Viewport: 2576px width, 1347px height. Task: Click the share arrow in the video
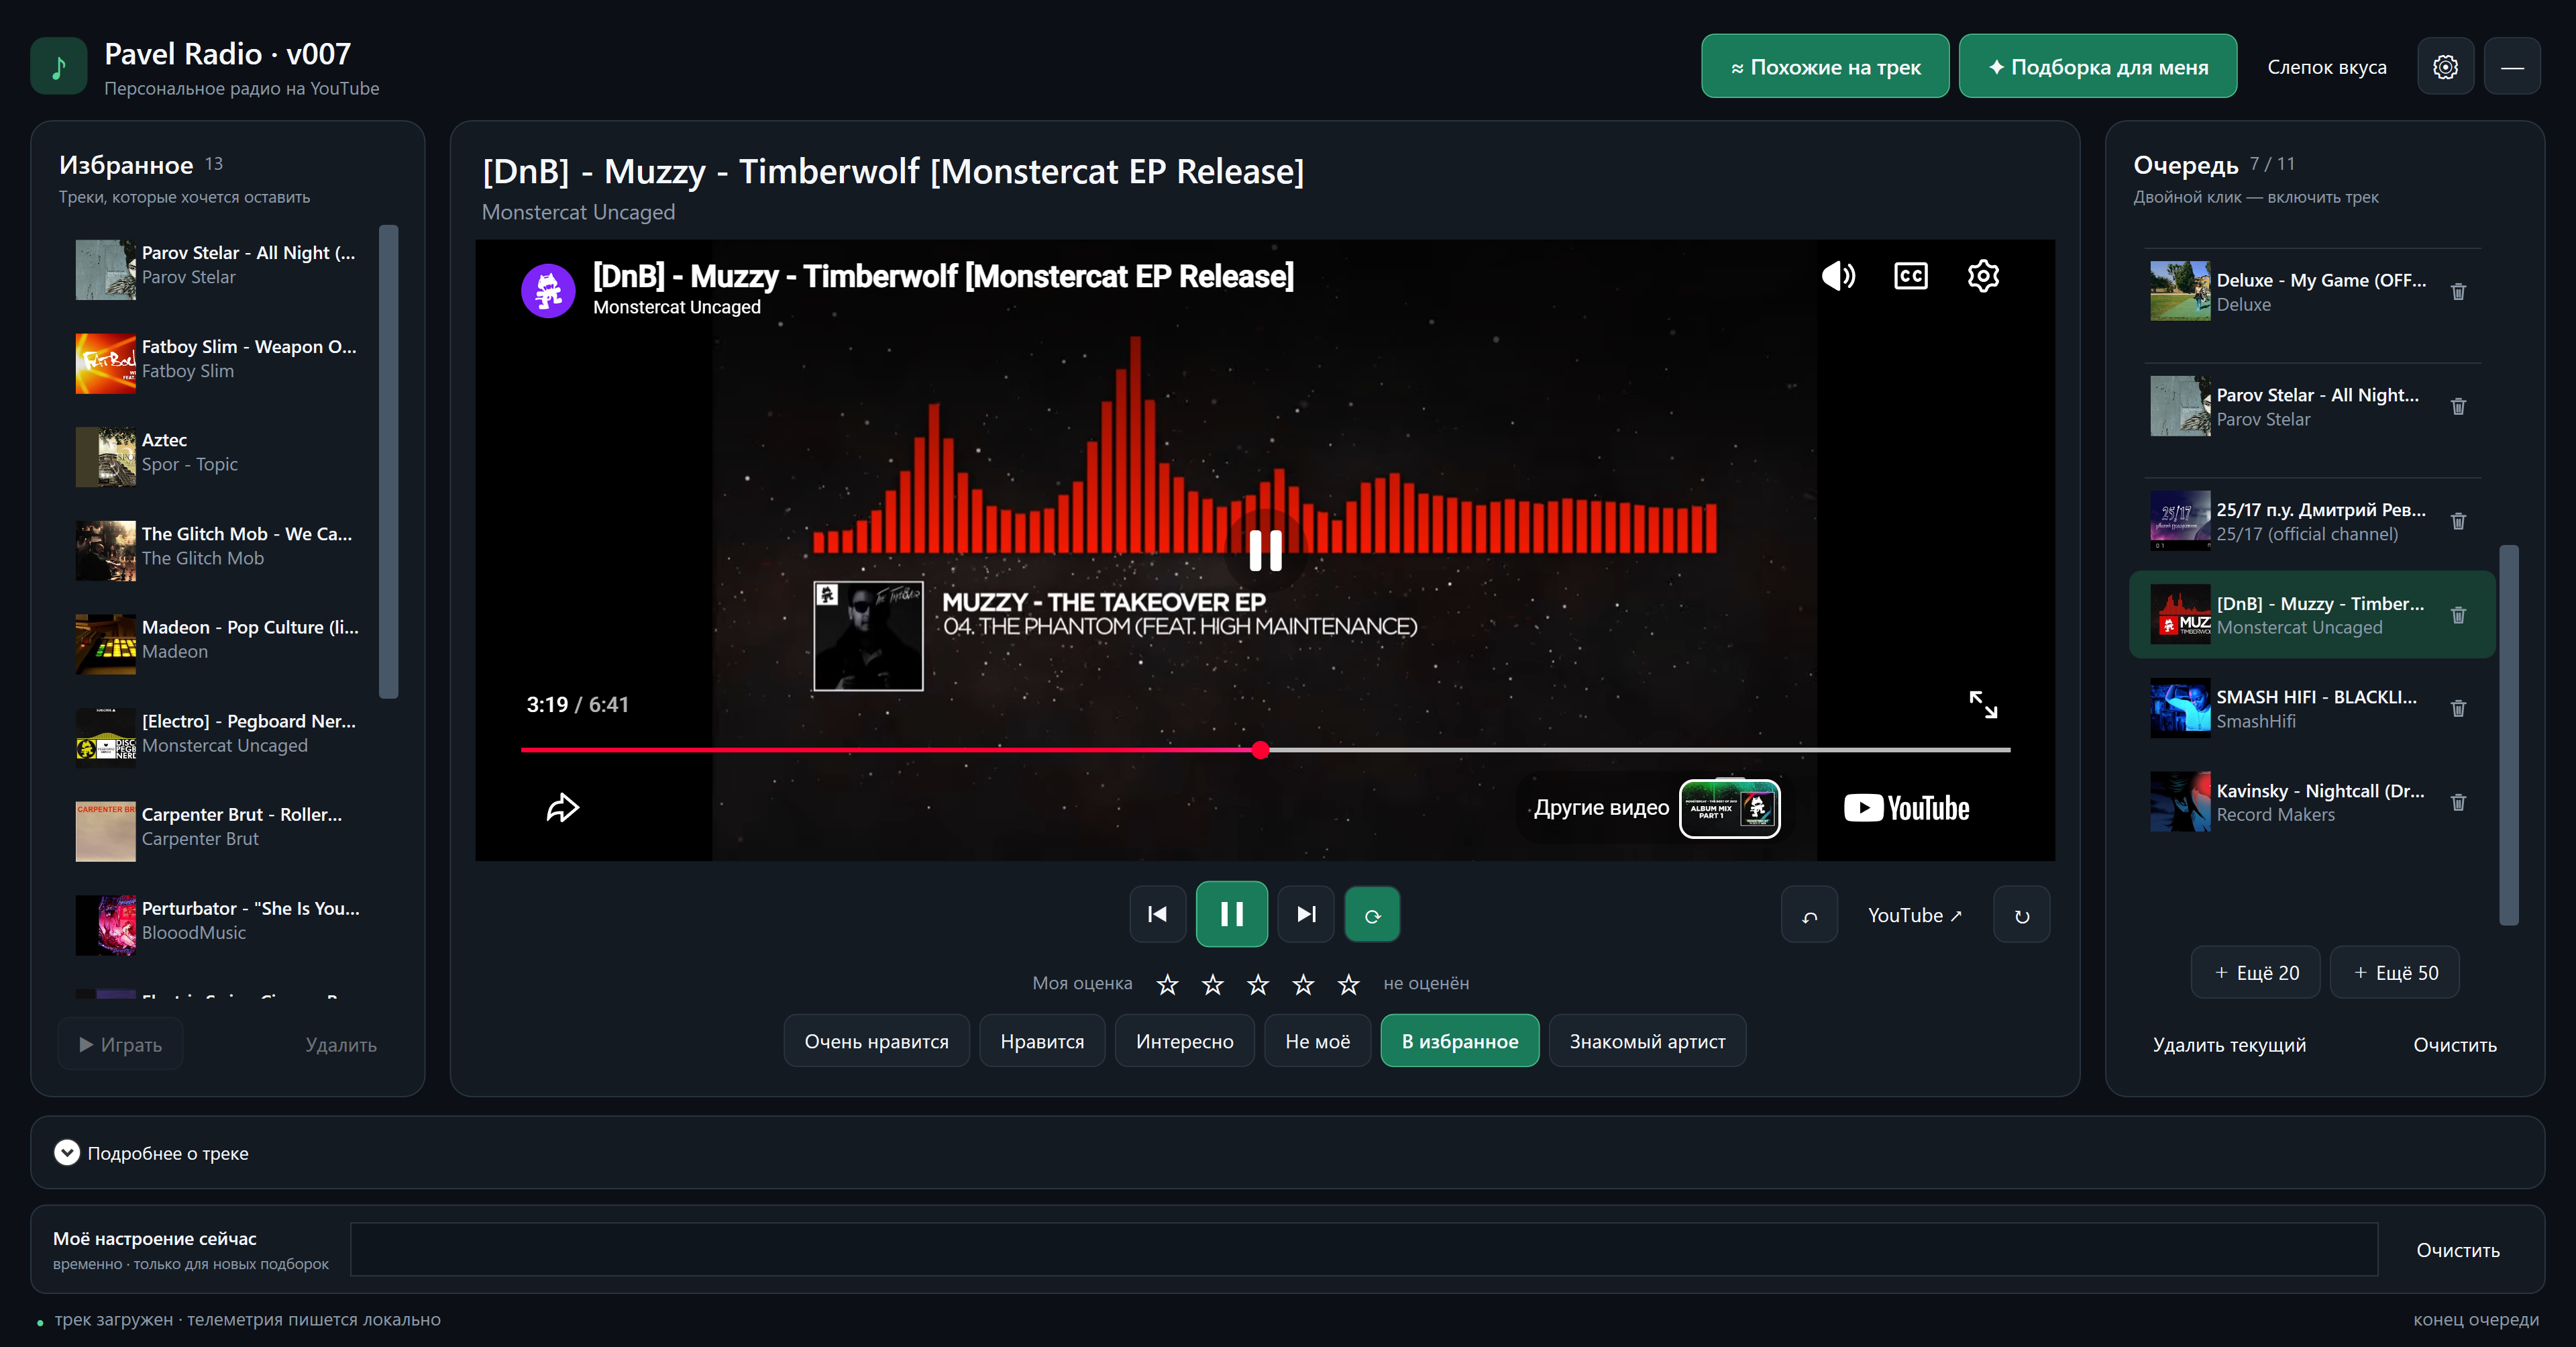pos(563,807)
